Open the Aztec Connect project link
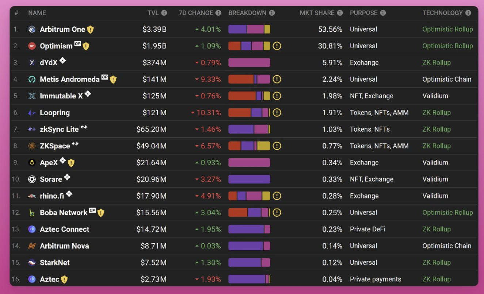This screenshot has width=484, height=294. coord(65,229)
